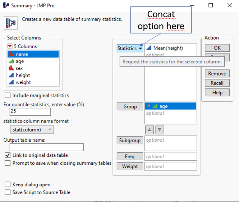Uncheck Link to original data table
The height and width of the screenshot is (202, 239).
[x=8, y=155]
